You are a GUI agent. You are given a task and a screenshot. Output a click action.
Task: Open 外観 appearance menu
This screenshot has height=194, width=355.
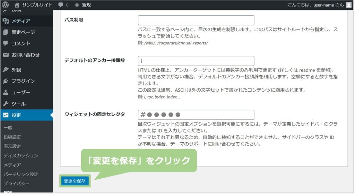coord(16,70)
